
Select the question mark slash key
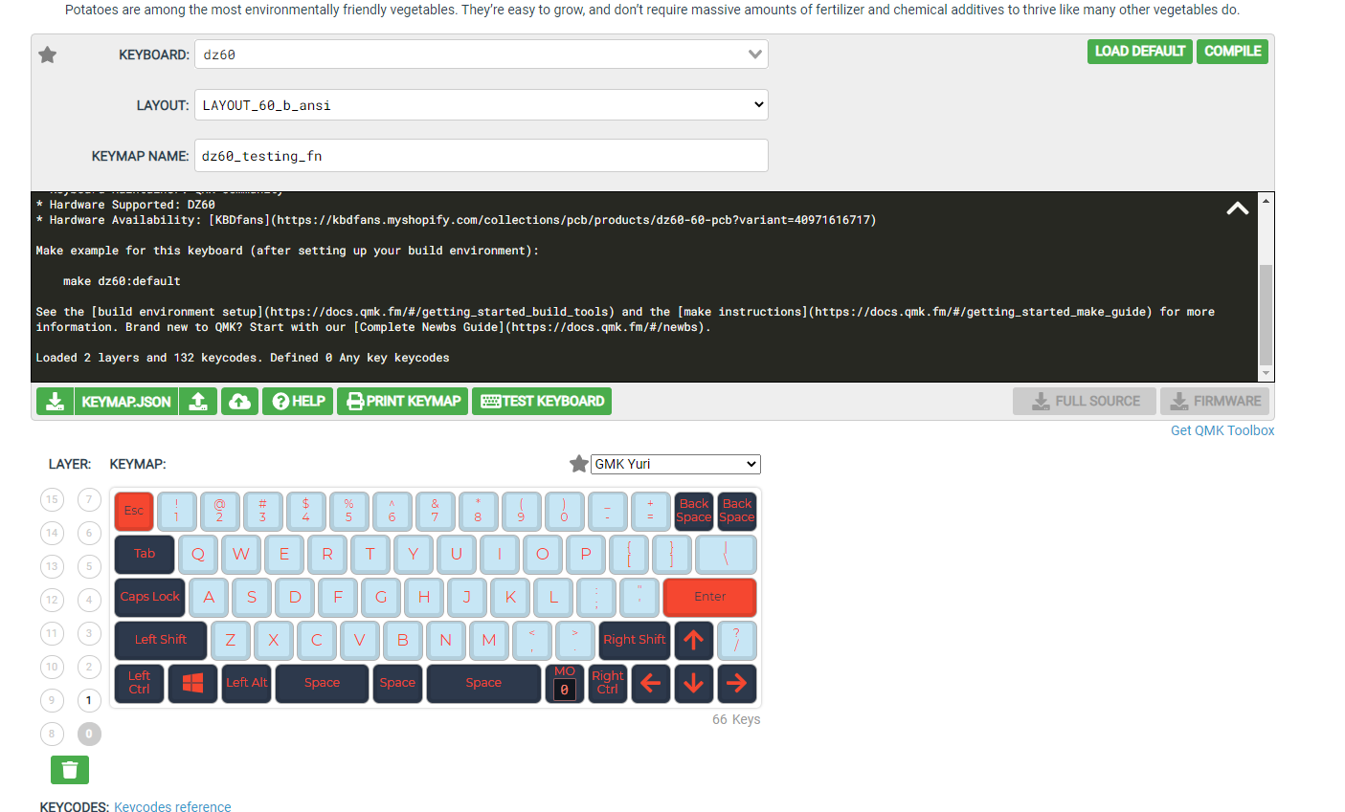pos(737,640)
